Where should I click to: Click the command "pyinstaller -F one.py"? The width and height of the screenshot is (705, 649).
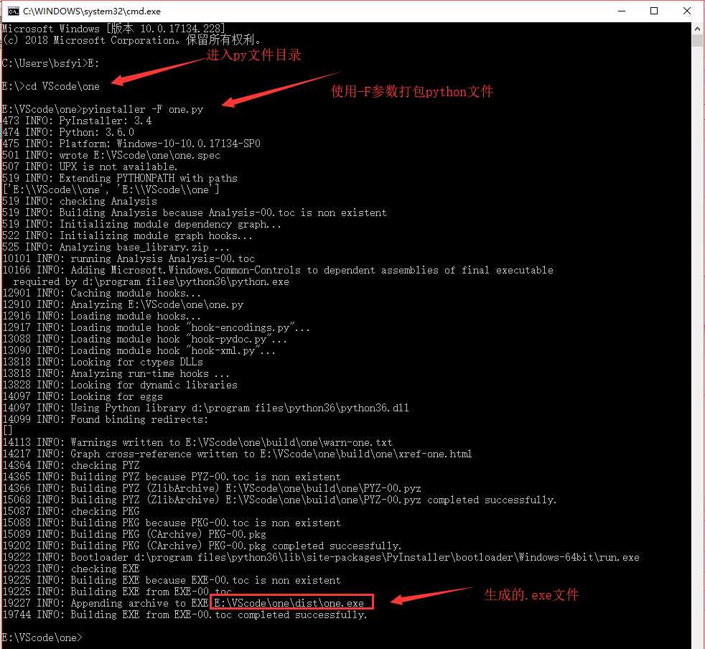143,109
